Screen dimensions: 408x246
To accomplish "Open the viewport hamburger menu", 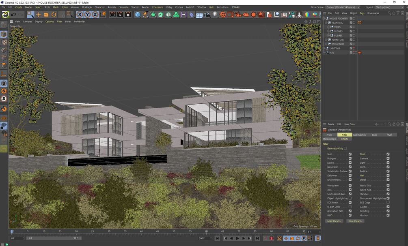I will pyautogui.click(x=11, y=21).
